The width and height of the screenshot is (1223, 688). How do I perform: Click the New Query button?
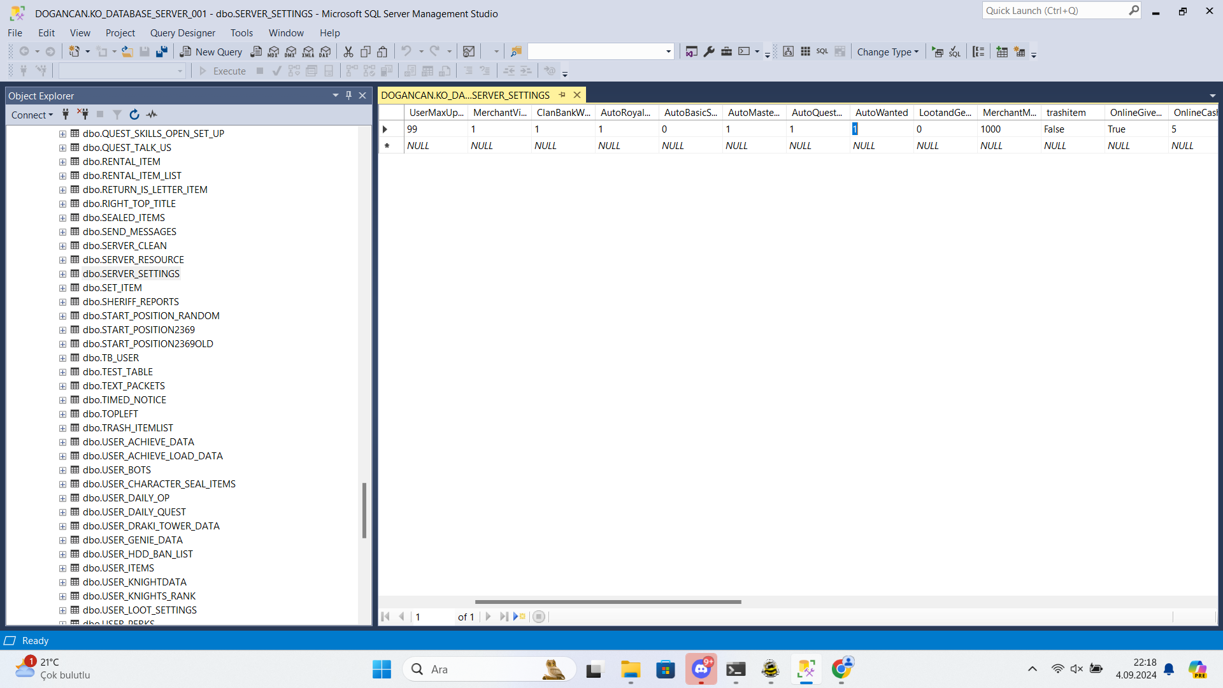[x=211, y=52]
